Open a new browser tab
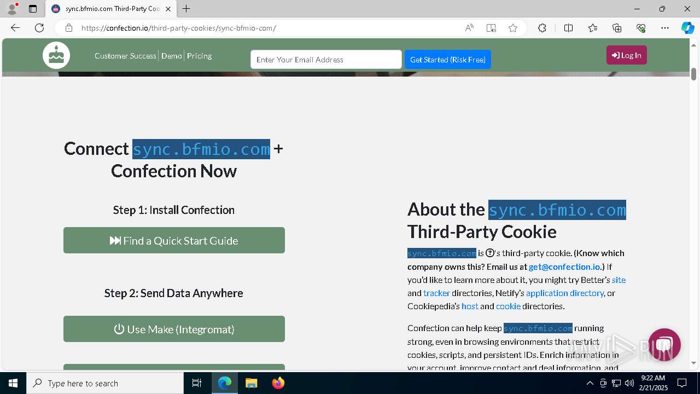The width and height of the screenshot is (700, 394). coord(186,9)
